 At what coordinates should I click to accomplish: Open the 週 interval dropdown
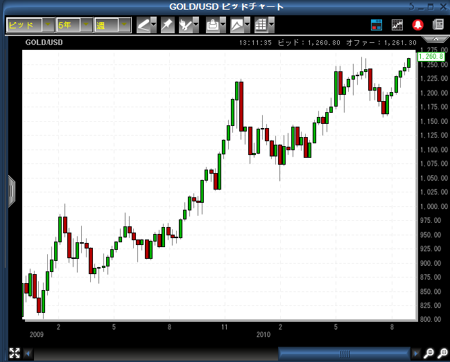[123, 25]
